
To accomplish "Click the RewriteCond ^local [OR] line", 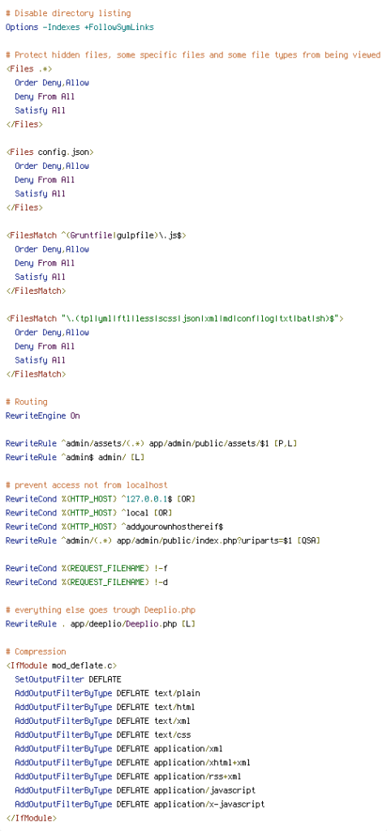I will tap(89, 513).
